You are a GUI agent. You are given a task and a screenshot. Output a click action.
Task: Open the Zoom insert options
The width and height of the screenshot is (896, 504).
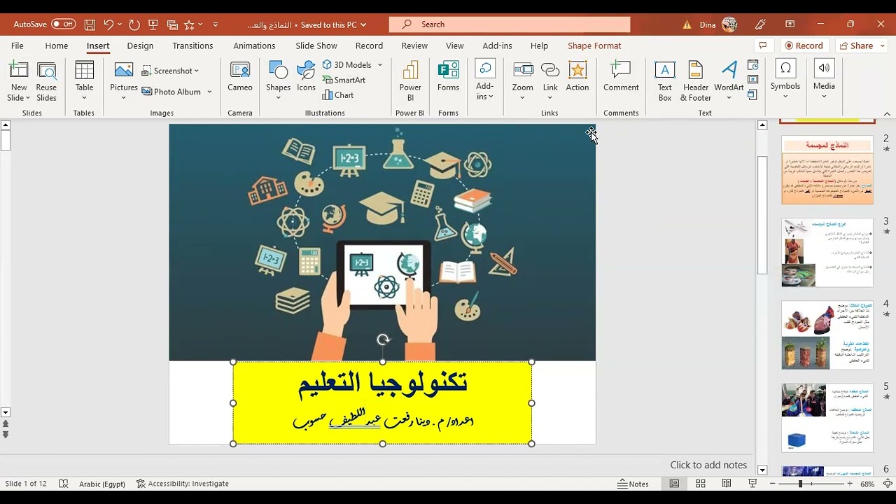(522, 81)
